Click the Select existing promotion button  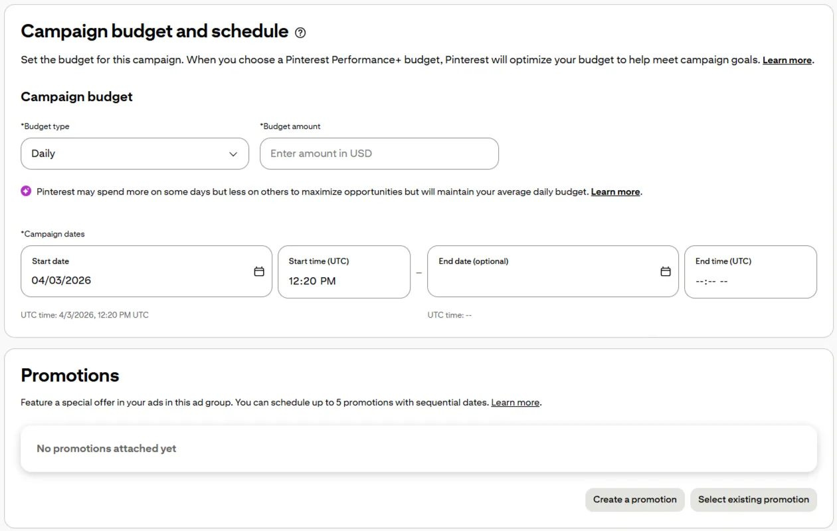tap(753, 500)
